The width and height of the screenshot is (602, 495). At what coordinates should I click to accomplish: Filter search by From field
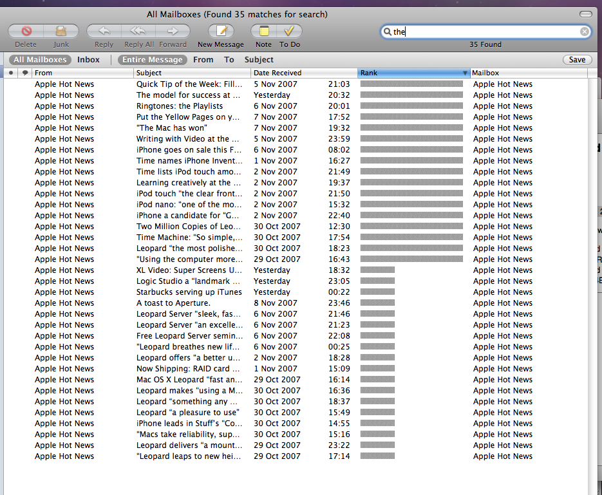[203, 59]
